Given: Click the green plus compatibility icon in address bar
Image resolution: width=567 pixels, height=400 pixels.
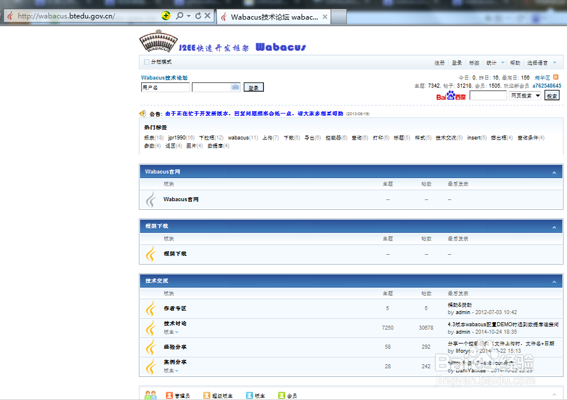Looking at the screenshot, I should (165, 16).
